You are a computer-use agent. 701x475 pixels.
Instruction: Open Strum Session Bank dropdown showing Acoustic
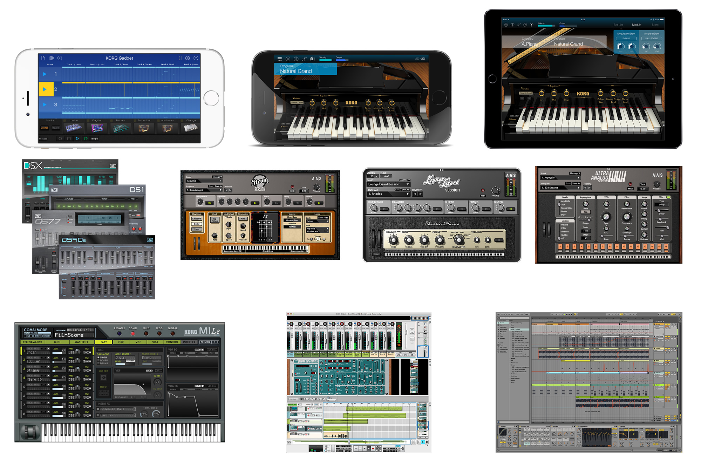click(x=204, y=181)
